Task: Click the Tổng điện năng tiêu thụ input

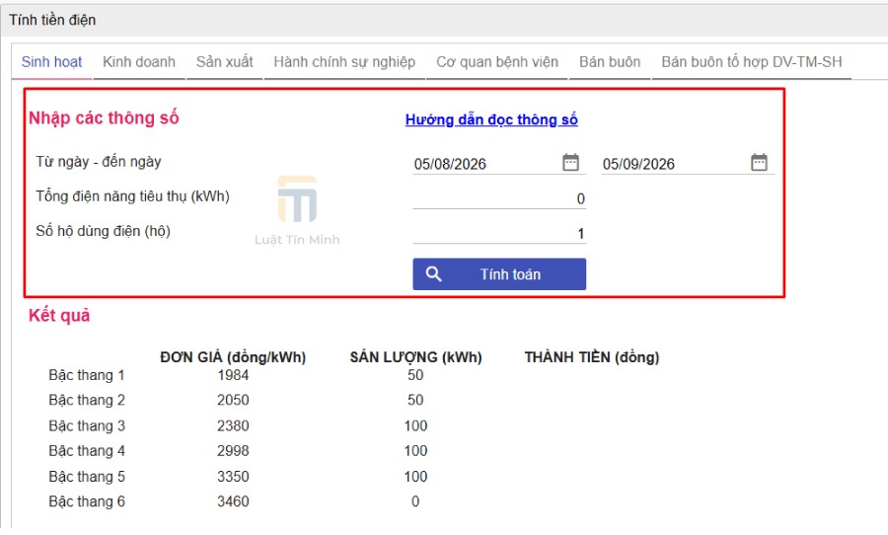Action: tap(499, 199)
